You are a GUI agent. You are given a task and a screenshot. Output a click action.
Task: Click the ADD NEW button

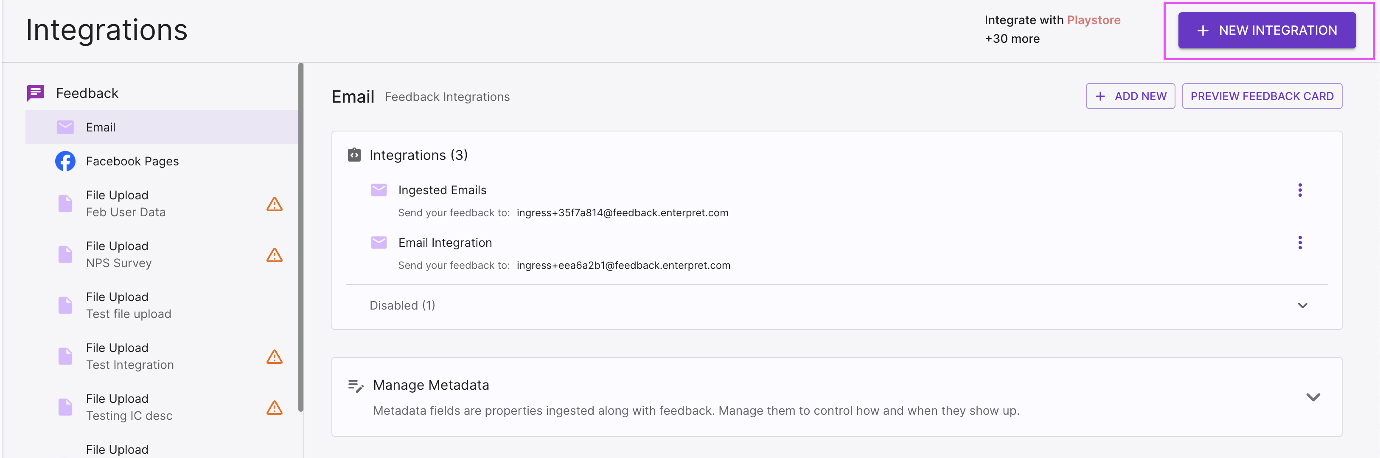pyautogui.click(x=1130, y=96)
